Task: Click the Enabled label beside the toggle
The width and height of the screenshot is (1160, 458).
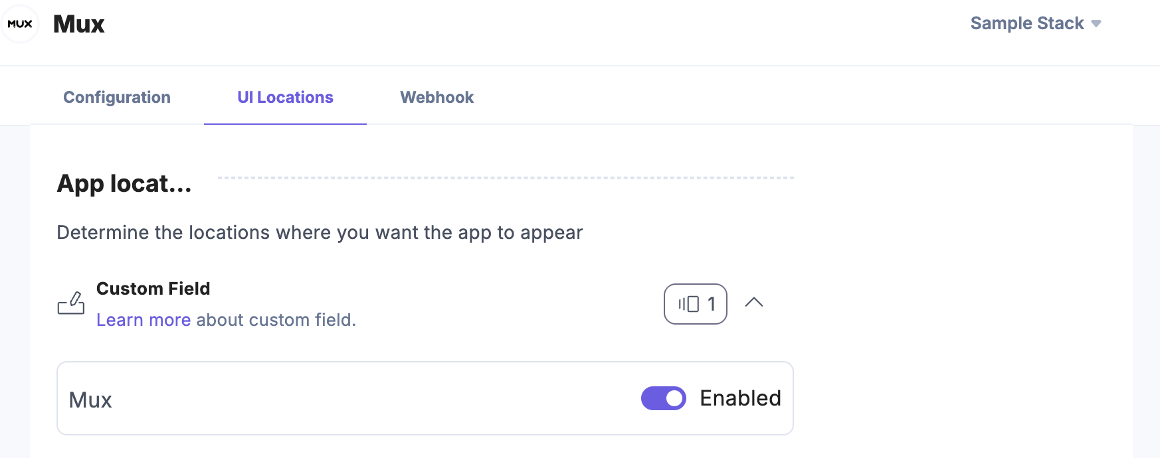Action: 740,398
